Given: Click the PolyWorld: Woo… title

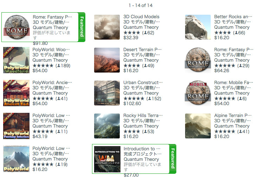Looking at the screenshot, I should tap(51, 50).
